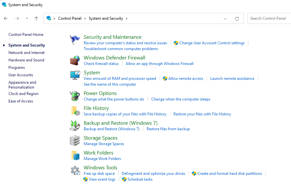
Task: Click inside the Search Control Panel field
Action: [x=269, y=18]
